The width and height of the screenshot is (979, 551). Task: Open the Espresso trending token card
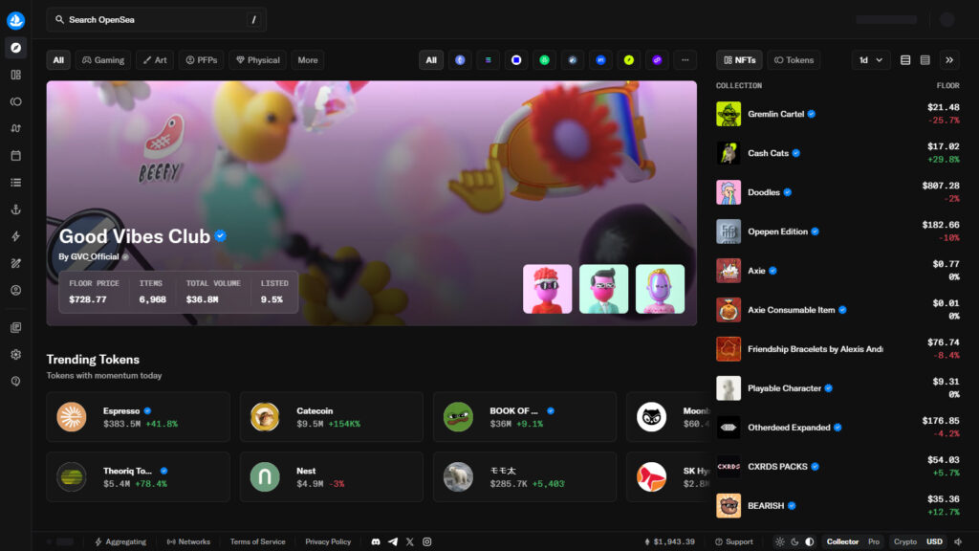coord(138,417)
